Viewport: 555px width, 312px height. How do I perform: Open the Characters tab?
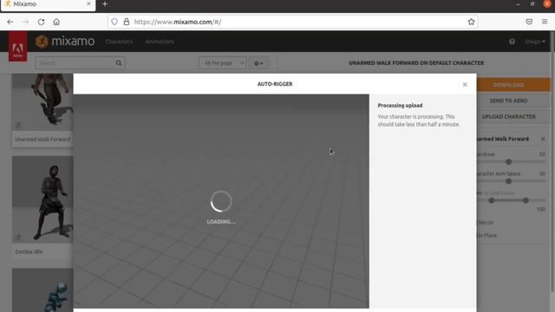coord(119,42)
